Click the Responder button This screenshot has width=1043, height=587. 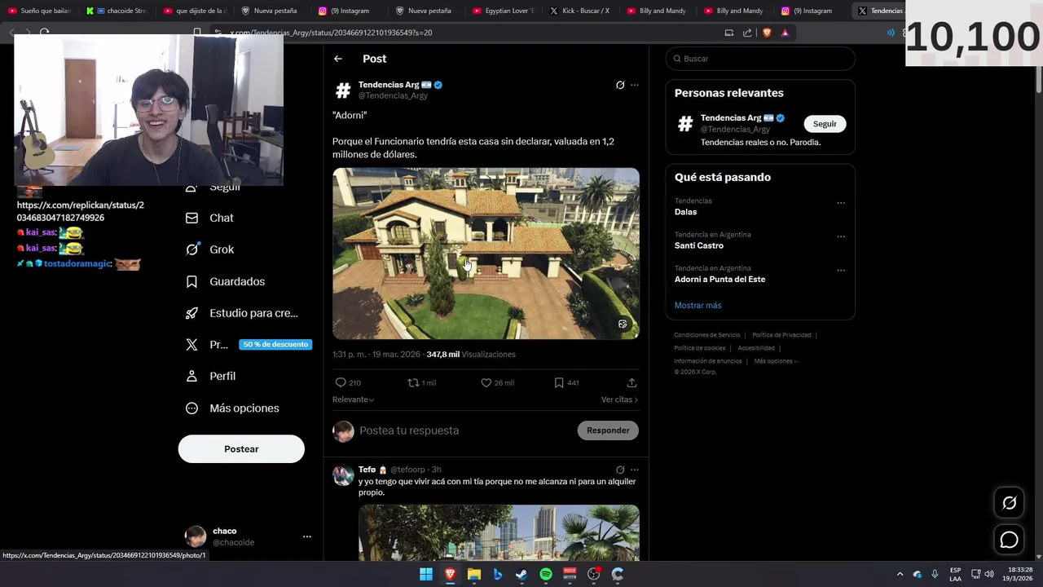(608, 430)
